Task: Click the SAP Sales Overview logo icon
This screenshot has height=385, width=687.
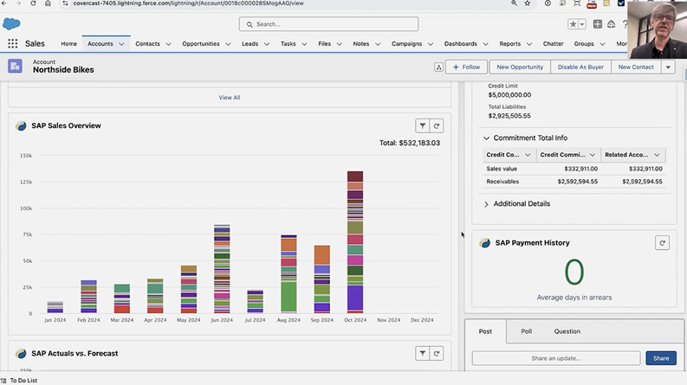Action: 21,126
